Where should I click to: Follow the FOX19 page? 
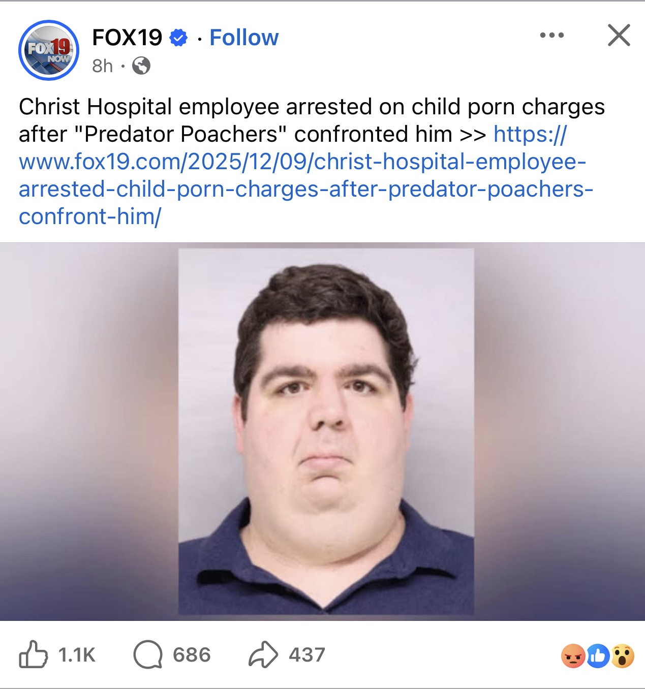point(244,38)
